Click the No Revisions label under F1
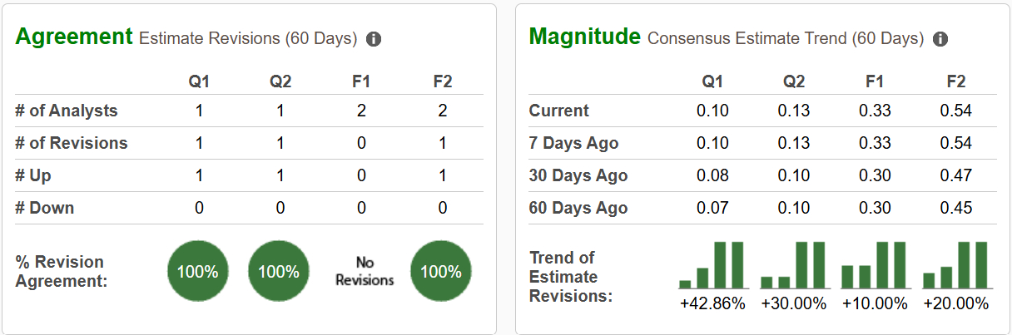This screenshot has width=1012, height=335. [x=365, y=272]
